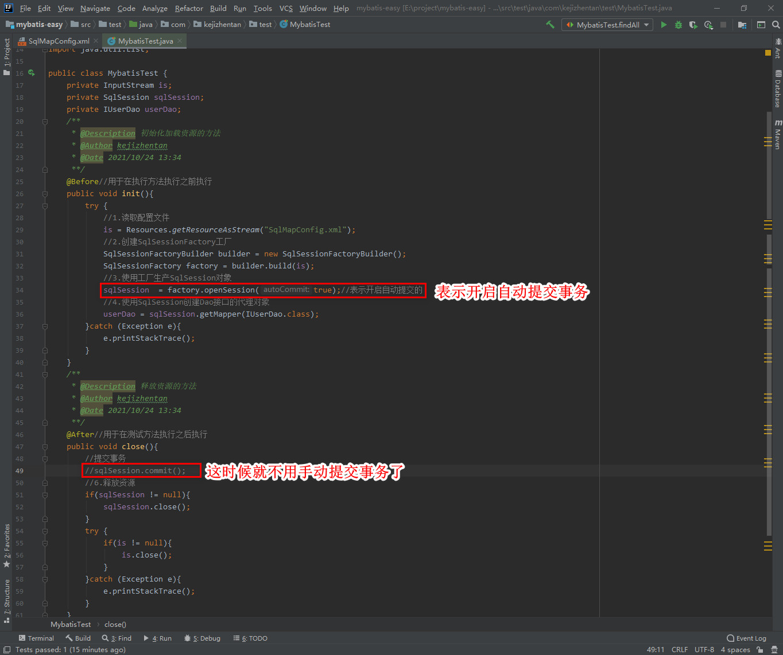Collapse the catch block fold at line 37
This screenshot has width=783, height=655.
[45, 326]
